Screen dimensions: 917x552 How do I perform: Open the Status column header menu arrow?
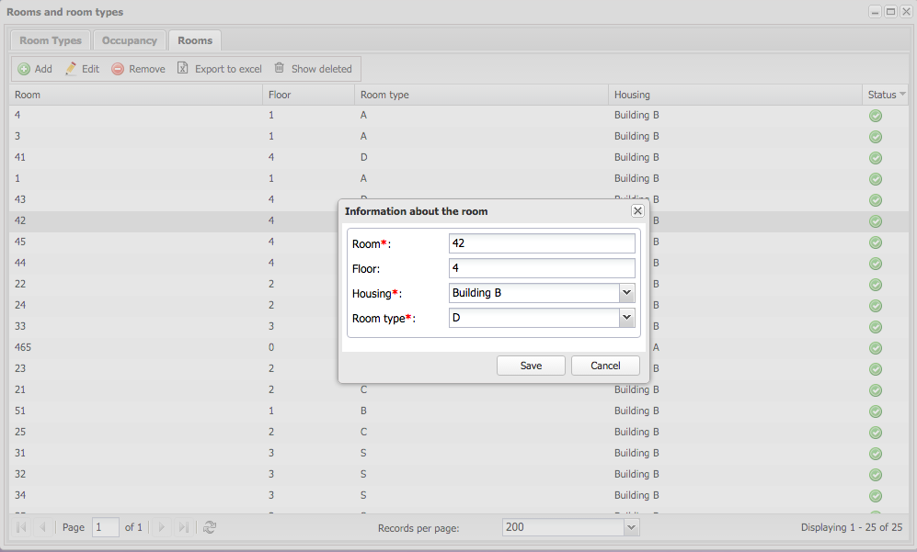pyautogui.click(x=902, y=94)
